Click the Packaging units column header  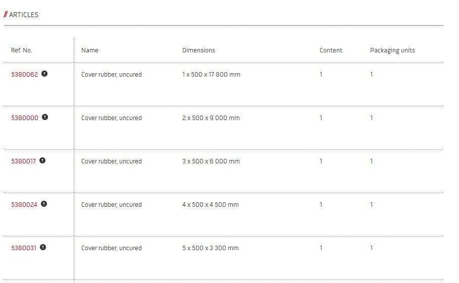click(392, 50)
